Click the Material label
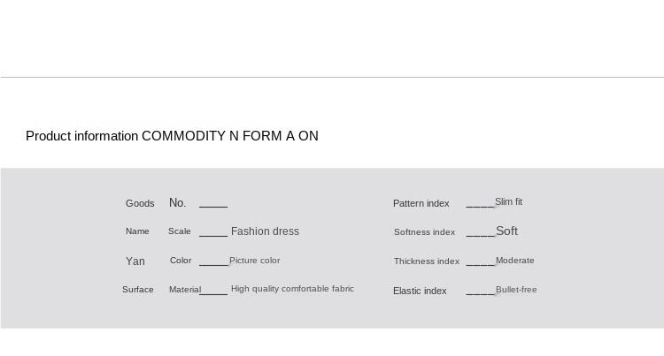Viewport: 664px width, 356px height. tap(185, 290)
